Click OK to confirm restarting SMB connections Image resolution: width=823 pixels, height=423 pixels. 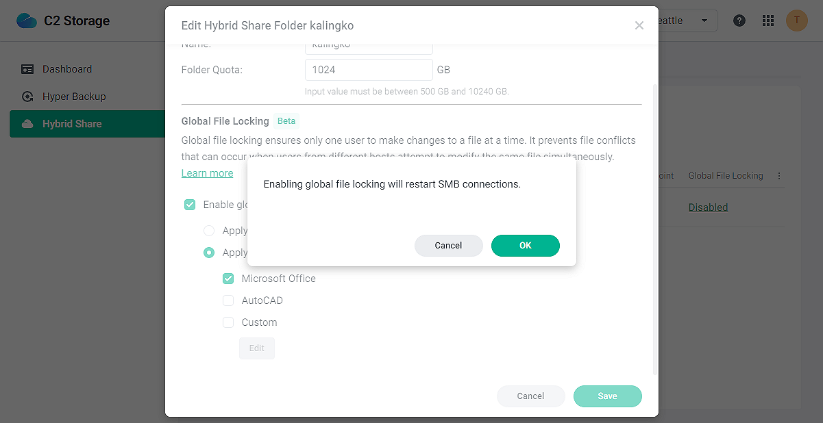click(525, 245)
